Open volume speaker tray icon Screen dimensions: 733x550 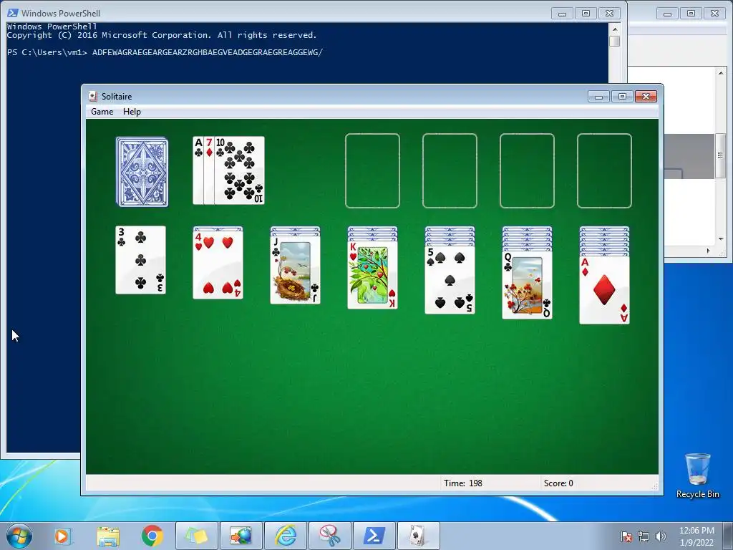[x=661, y=536]
